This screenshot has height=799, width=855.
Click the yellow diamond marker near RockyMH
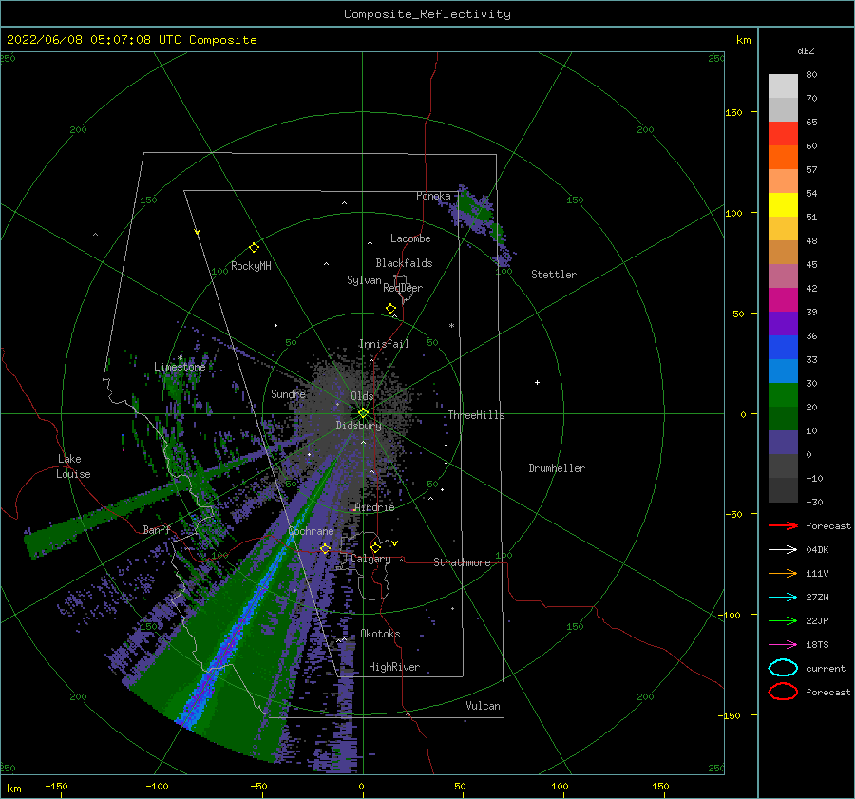point(254,248)
